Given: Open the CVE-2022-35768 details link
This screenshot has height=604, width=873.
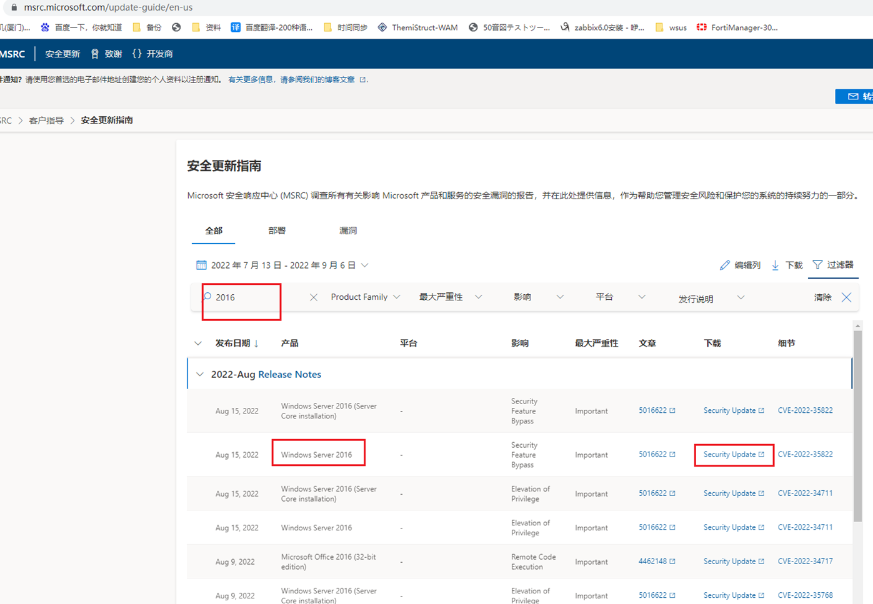Looking at the screenshot, I should coord(805,595).
